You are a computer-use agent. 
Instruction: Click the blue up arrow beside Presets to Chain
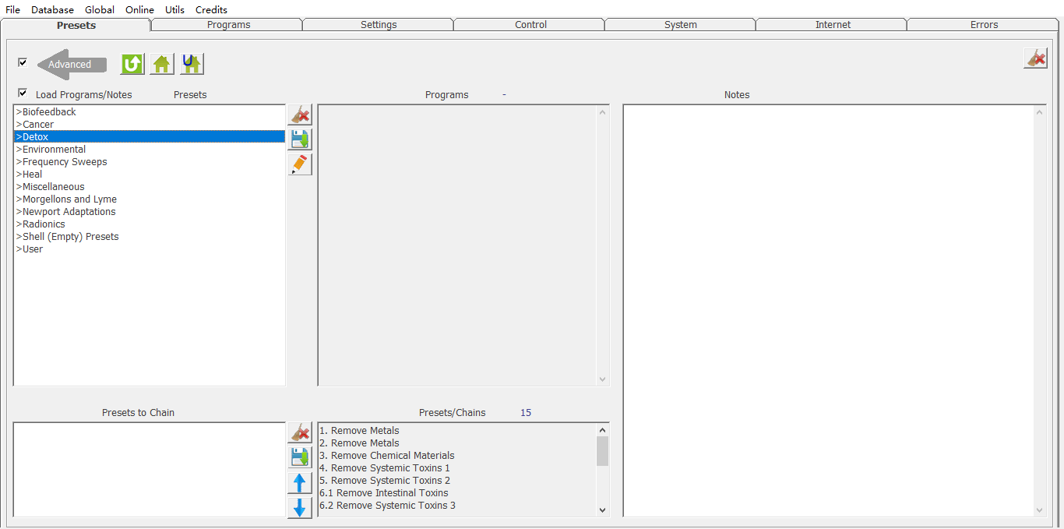point(300,483)
